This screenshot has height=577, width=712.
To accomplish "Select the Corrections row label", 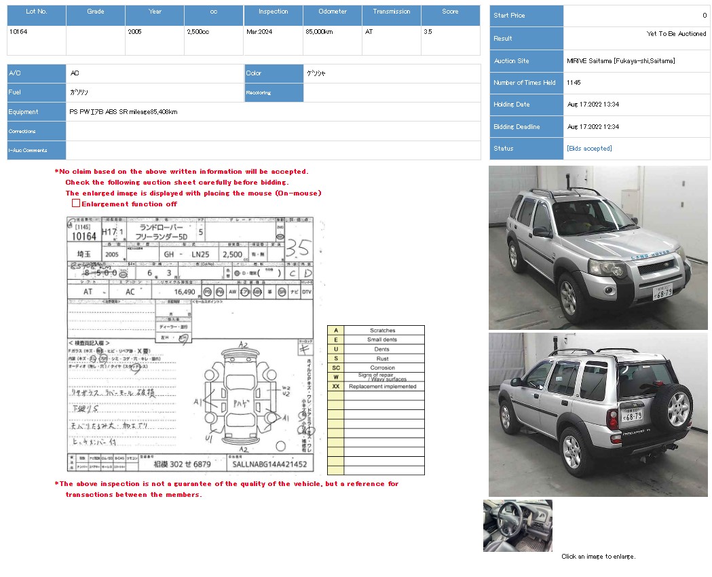I will pos(37,131).
